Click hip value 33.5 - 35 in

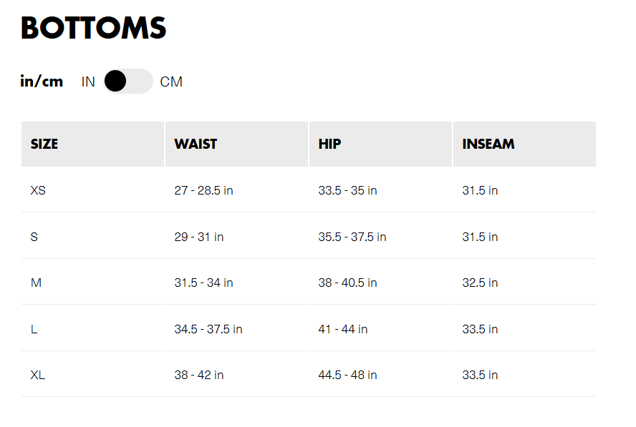point(347,190)
